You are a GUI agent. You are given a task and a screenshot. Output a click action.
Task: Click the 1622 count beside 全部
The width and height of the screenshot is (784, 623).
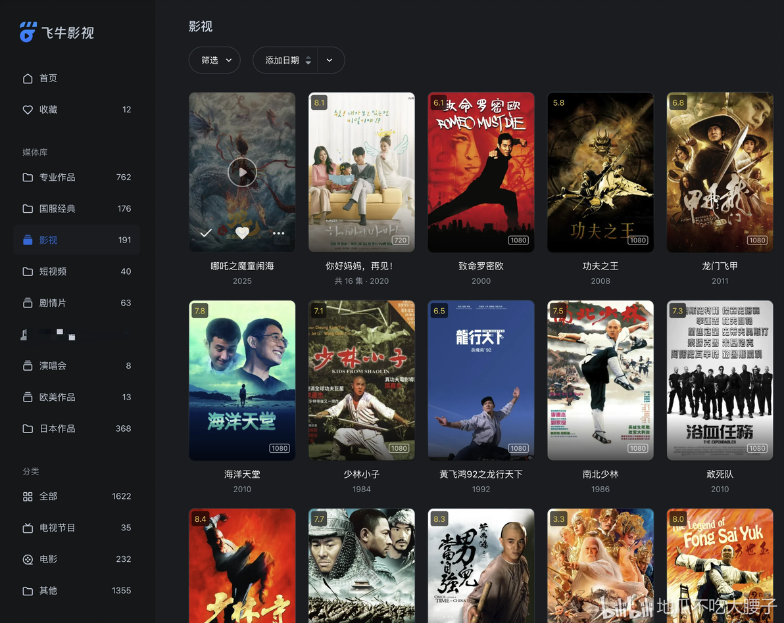coord(122,497)
